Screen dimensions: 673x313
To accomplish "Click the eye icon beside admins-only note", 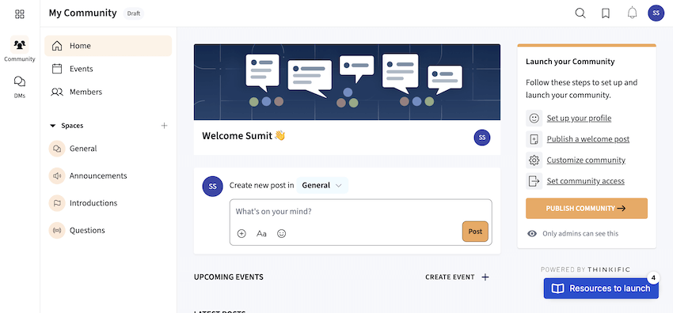I will (532, 233).
